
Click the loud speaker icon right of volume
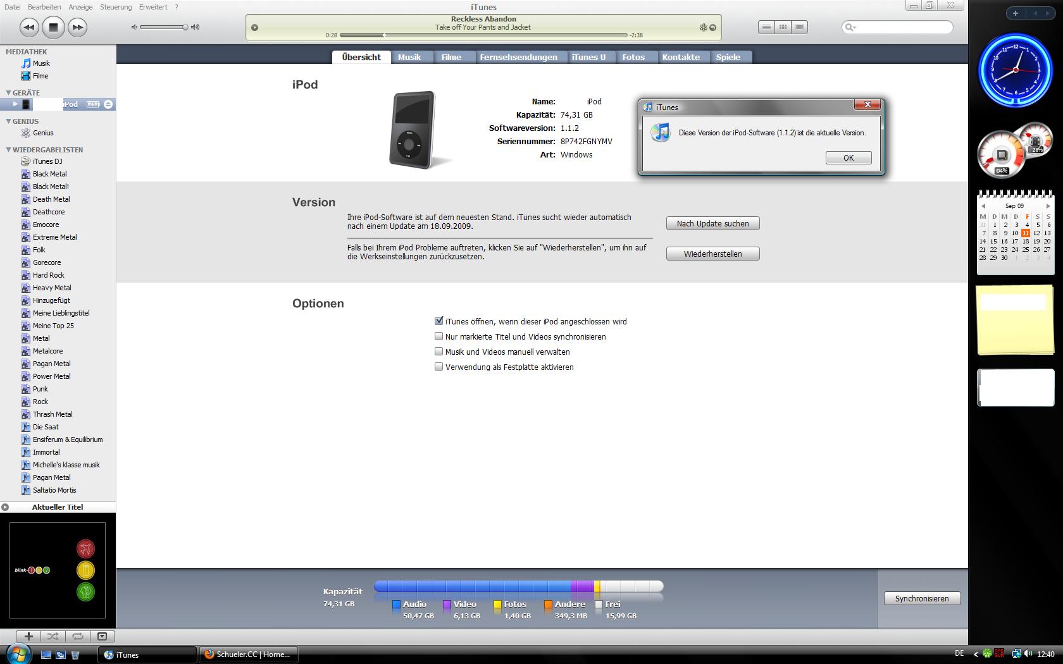coord(196,27)
